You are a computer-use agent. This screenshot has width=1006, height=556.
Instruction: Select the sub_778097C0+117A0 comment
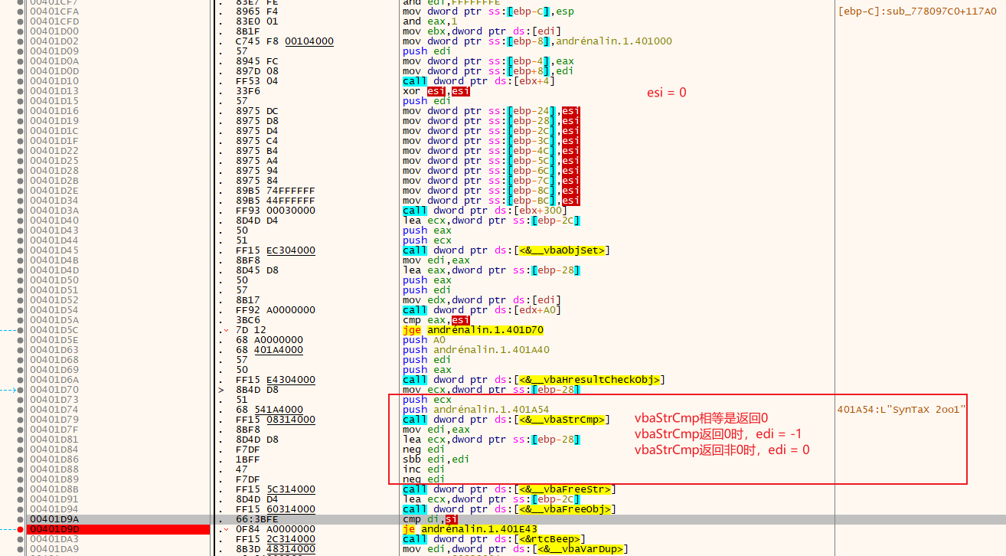click(918, 11)
